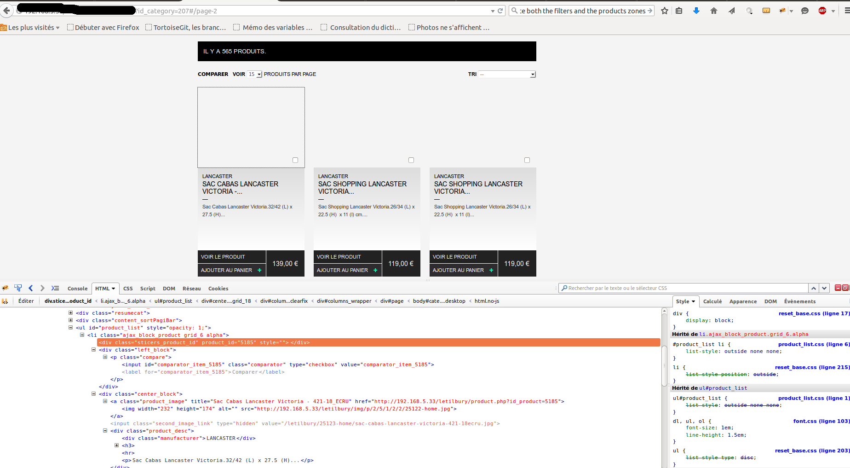Tick the compare checkbox on the middle product
Viewport: 850px width, 468px height.
[x=411, y=160]
